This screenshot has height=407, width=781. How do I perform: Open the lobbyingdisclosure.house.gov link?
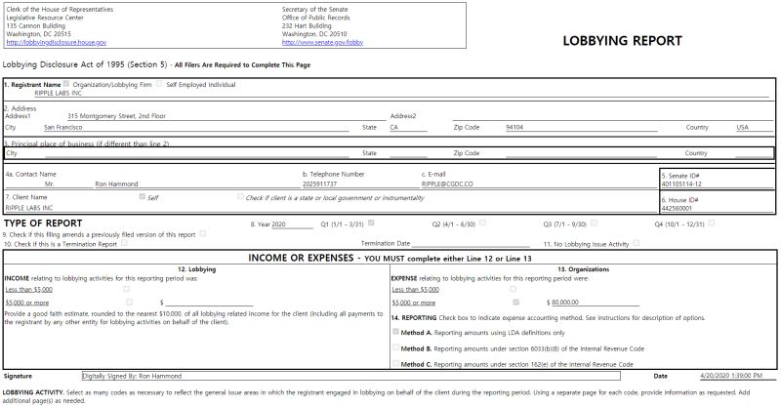(x=57, y=43)
